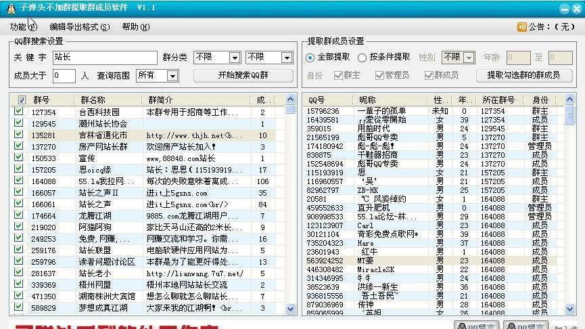Click the 身份 column header
The image size is (585, 329).
coord(540,100)
